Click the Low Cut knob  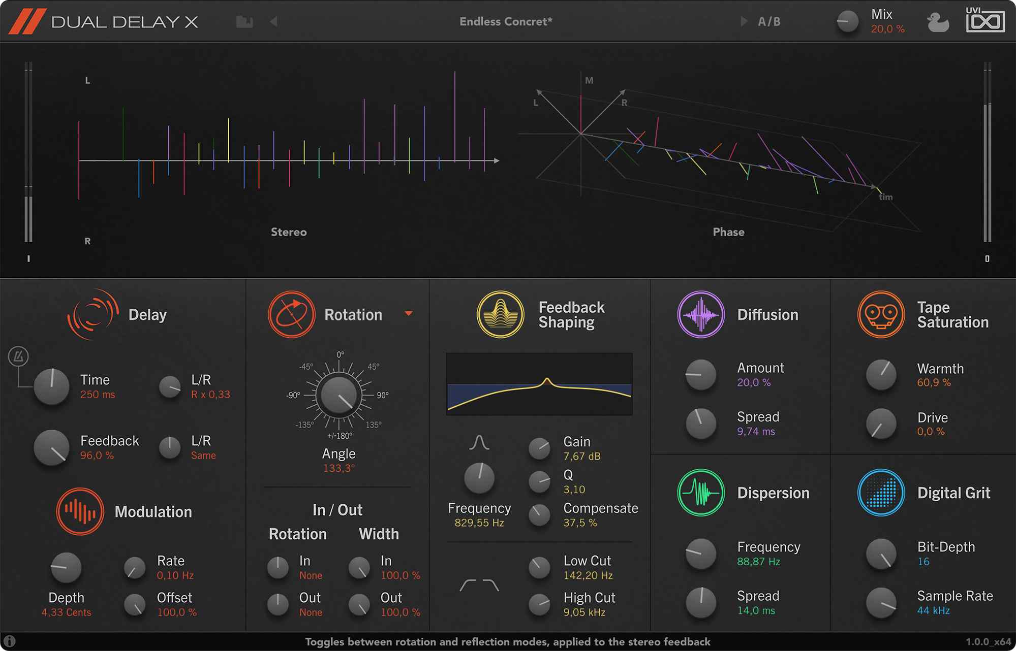pos(539,568)
